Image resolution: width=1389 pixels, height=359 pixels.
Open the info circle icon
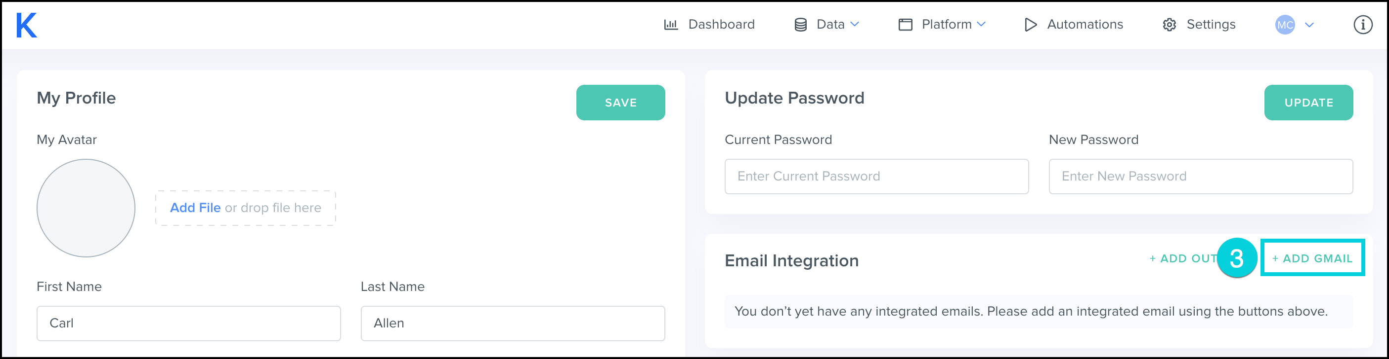tap(1363, 25)
